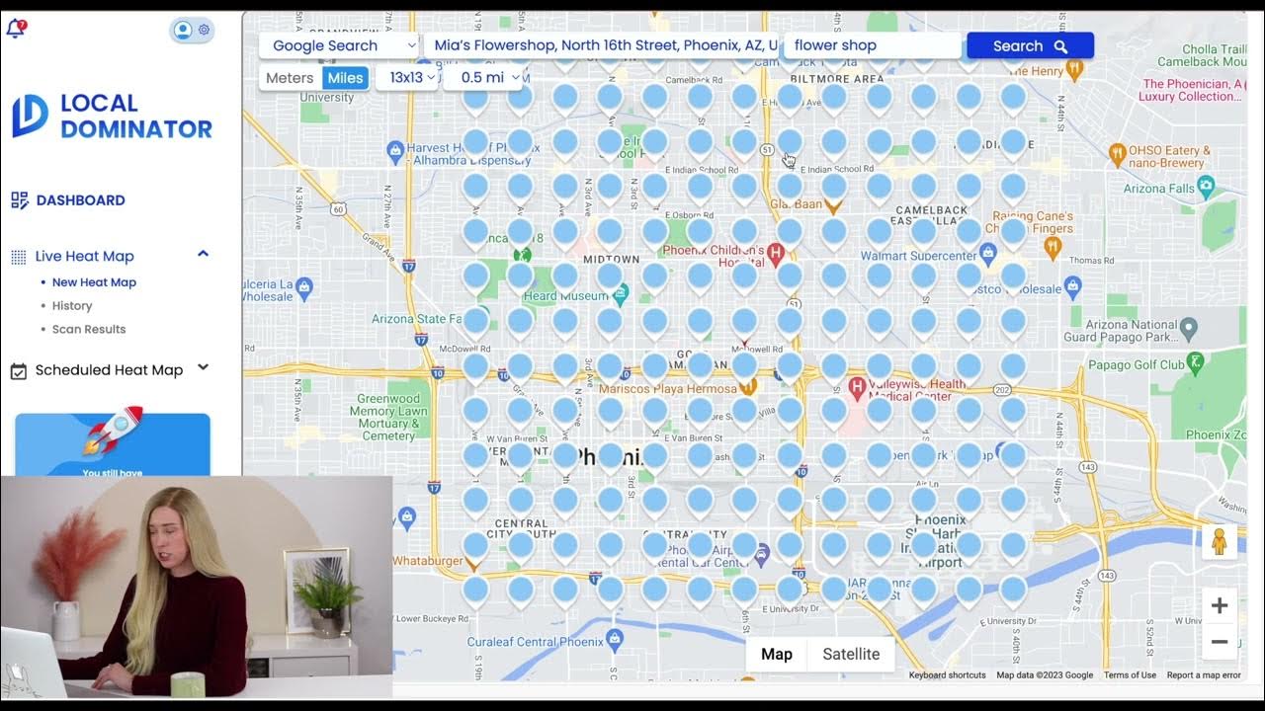Click The Henry restaurant marker
1265x711 pixels.
(1074, 70)
